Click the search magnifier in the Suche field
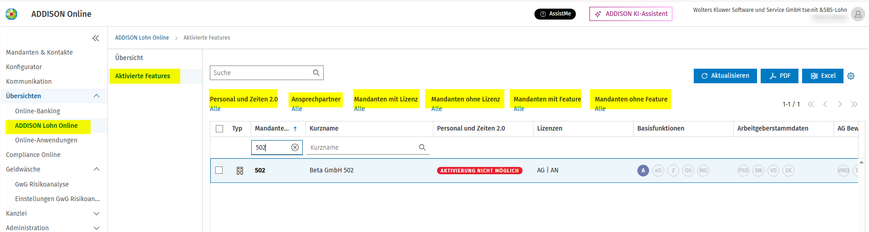The height and width of the screenshot is (232, 869). tap(316, 73)
